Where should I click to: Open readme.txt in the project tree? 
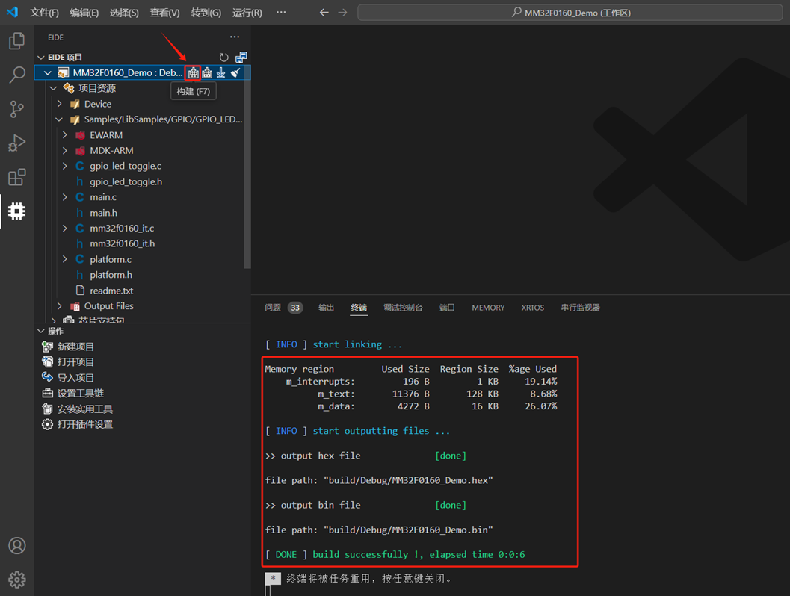pos(111,291)
